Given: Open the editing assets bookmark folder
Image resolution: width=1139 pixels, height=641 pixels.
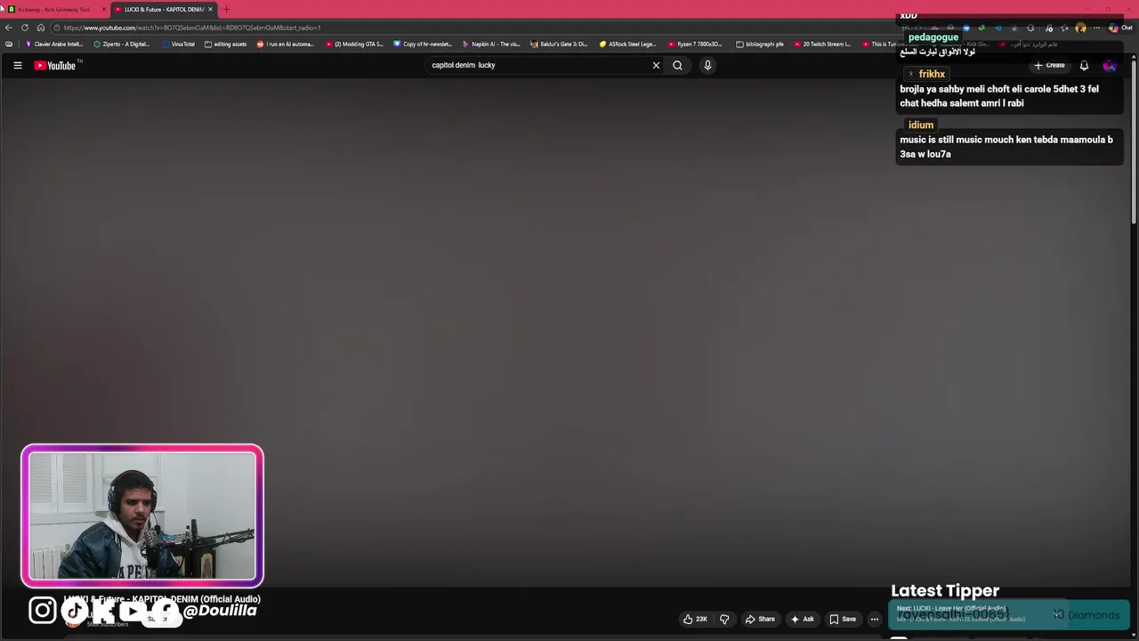Looking at the screenshot, I should [225, 44].
